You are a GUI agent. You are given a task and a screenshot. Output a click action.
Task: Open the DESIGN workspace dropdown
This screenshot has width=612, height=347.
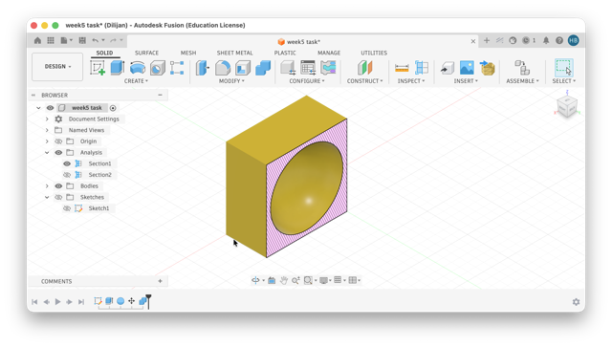click(x=57, y=67)
